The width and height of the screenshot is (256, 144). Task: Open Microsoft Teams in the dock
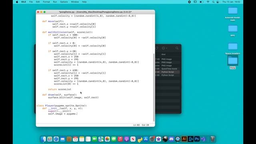203,139
